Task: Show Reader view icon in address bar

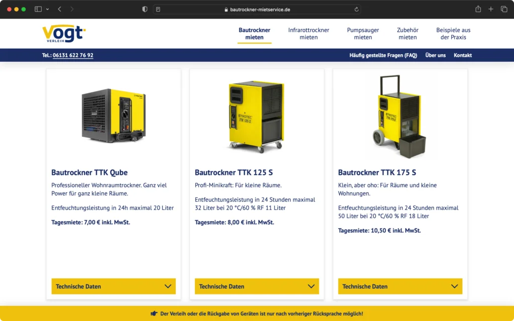Action: coord(158,10)
